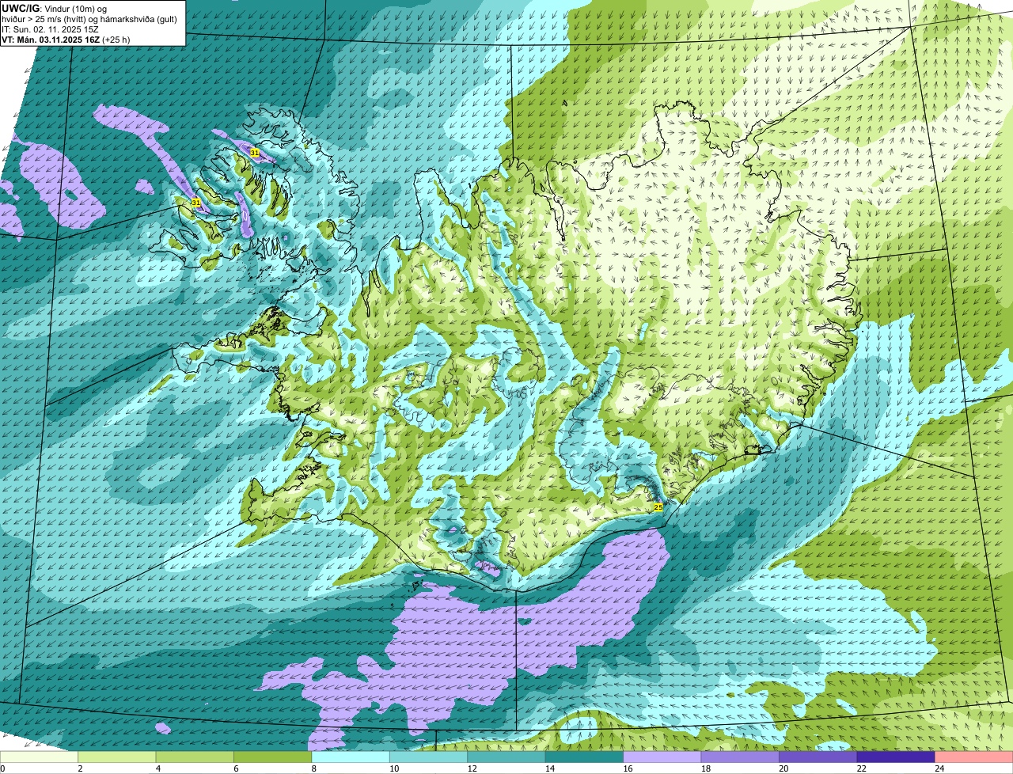Click the northern Westfjords yellow 31 gust marker

point(254,152)
